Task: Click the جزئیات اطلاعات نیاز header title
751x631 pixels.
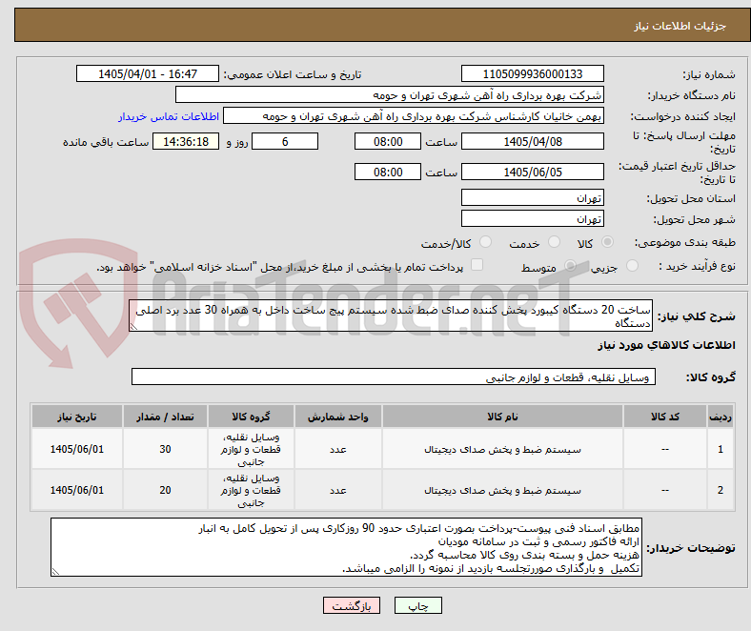Action: click(680, 26)
